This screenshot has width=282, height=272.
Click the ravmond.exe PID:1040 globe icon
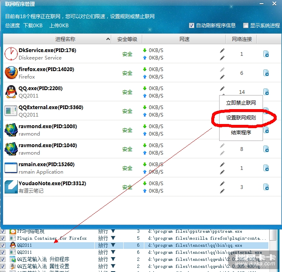pos(11,149)
